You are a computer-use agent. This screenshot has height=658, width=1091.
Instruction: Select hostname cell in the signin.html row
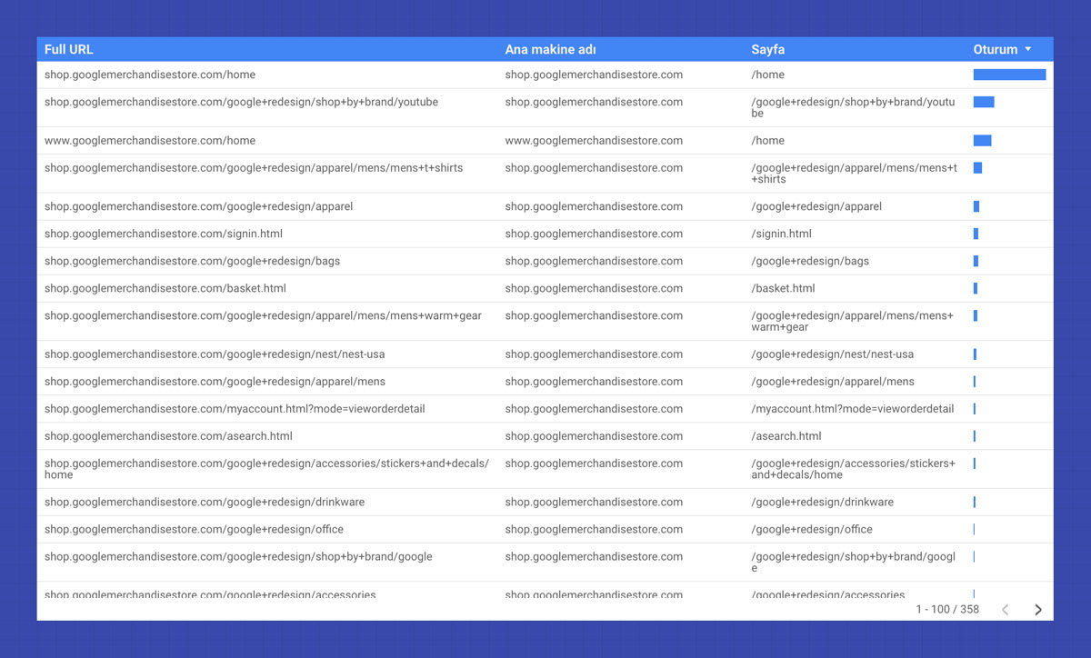pos(594,234)
